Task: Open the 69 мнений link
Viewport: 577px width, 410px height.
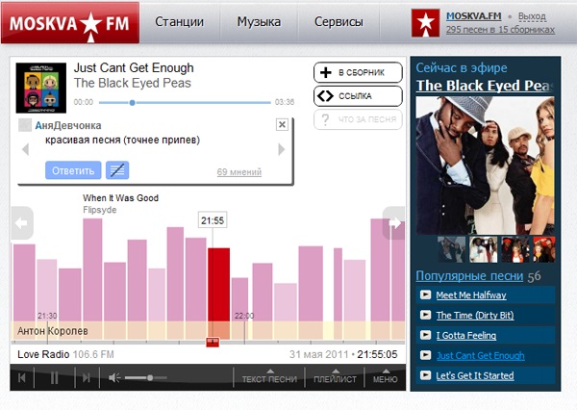Action: pos(239,172)
